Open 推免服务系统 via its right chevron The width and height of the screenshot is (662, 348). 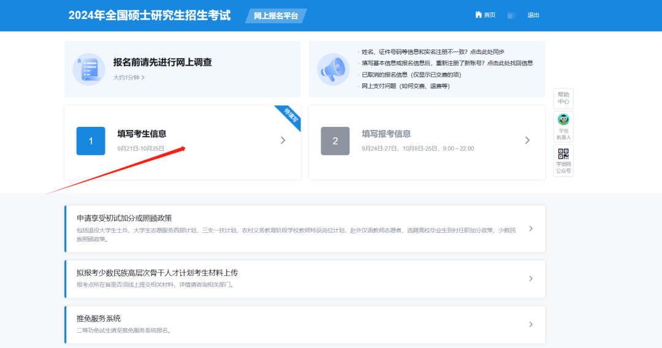point(530,324)
